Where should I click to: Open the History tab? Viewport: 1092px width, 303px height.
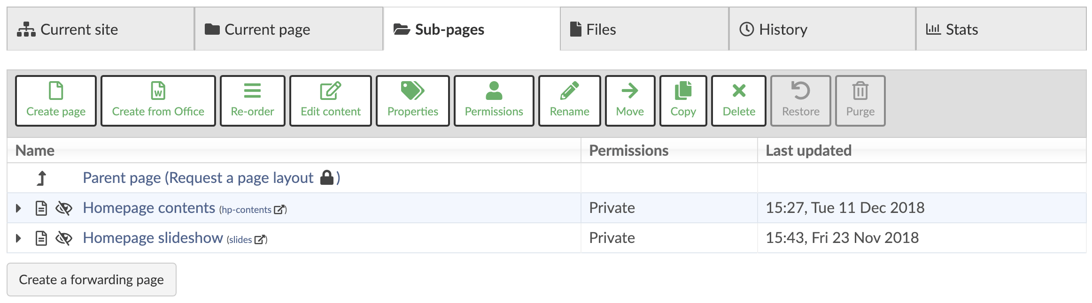tap(822, 29)
